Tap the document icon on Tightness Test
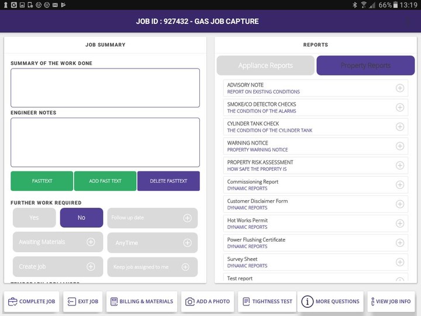Viewport: 421px width, 316px height. (x=246, y=301)
